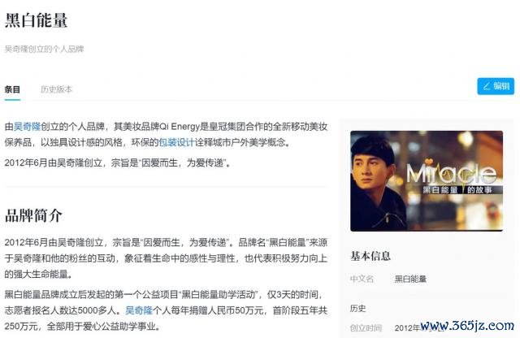Follow the 包装设计 hyperlink
Image resolution: width=520 pixels, height=338 pixels.
(x=176, y=142)
